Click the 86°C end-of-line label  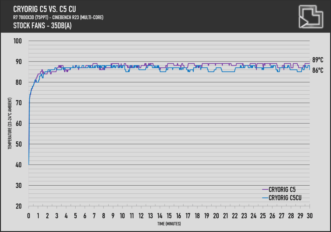click(x=318, y=71)
